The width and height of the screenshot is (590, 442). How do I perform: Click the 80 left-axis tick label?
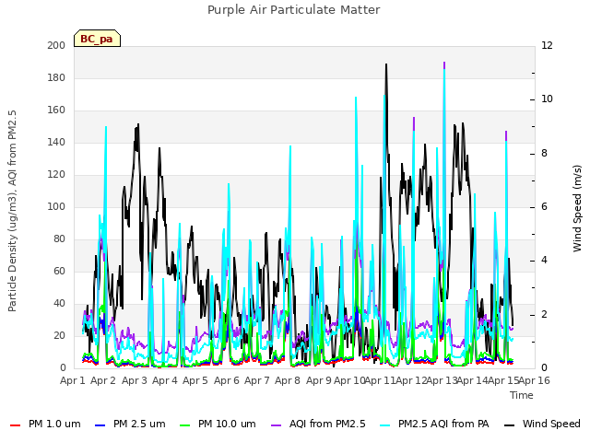[59, 239]
